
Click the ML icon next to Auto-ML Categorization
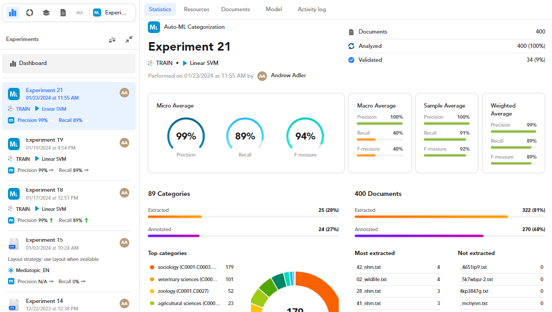coord(154,27)
